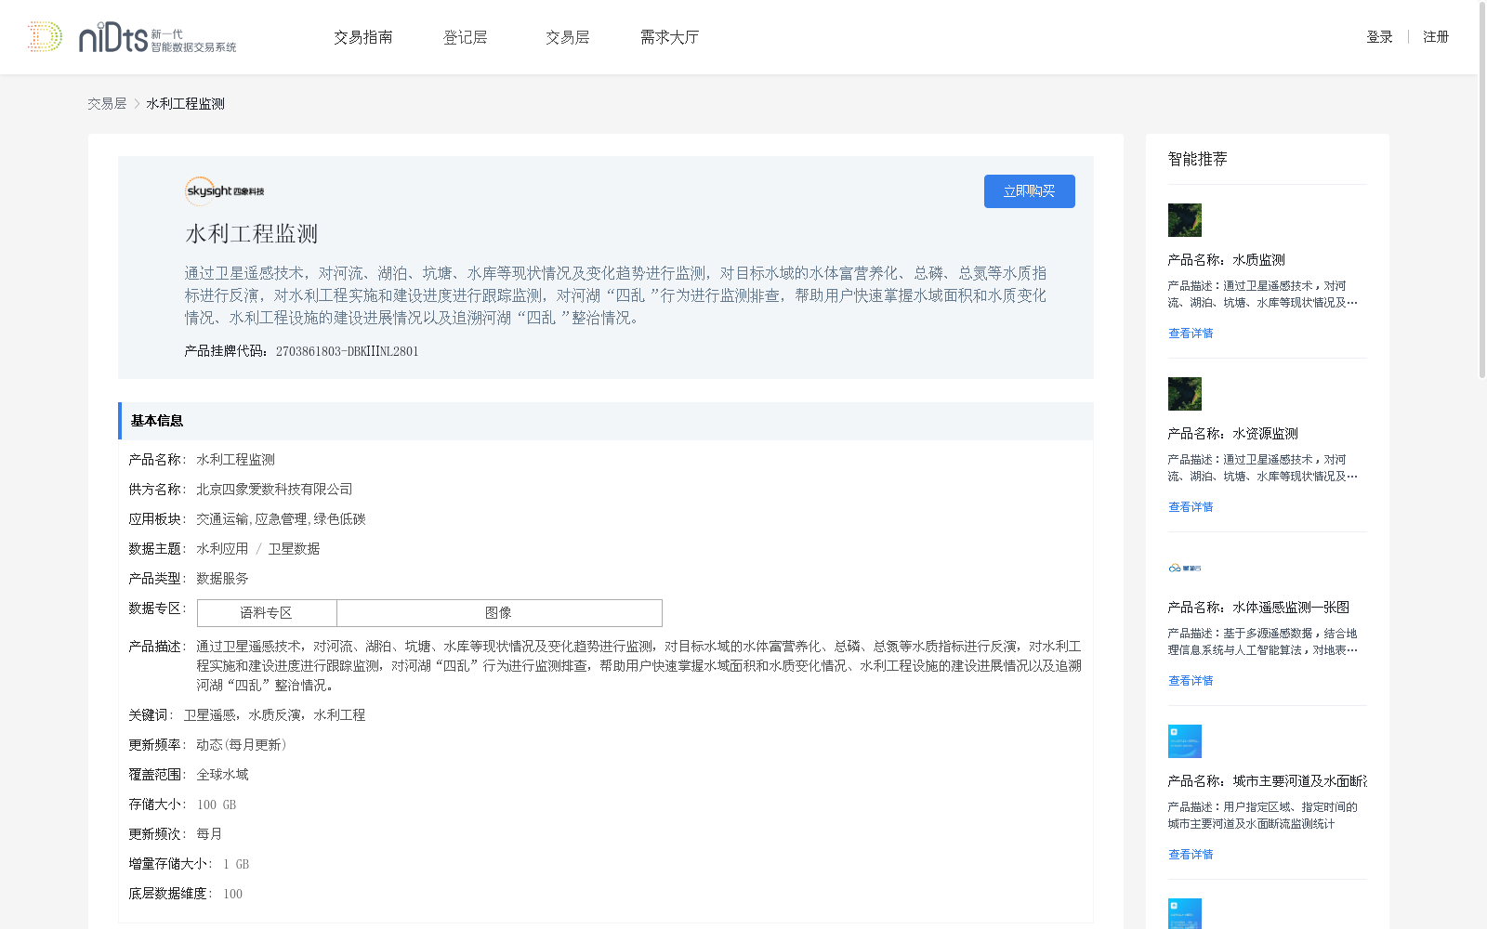
Task: Click the 城市主要河道及水面断流 product thumbnail
Action: coord(1185,741)
